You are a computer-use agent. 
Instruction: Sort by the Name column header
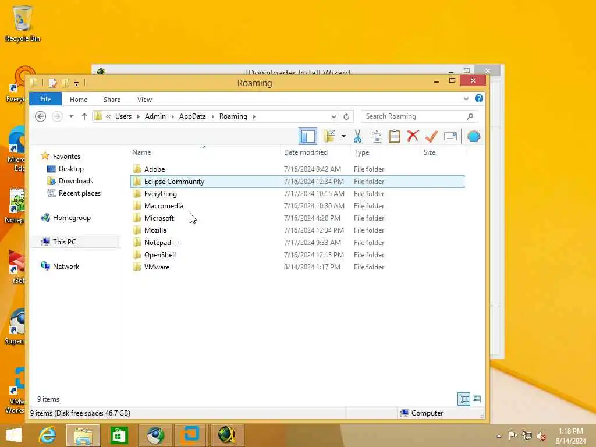(141, 152)
